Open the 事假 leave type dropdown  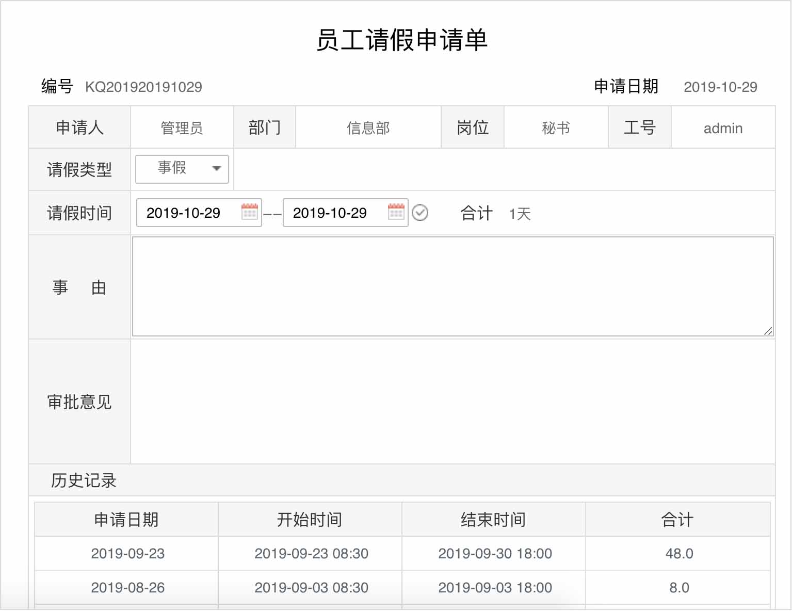(182, 169)
